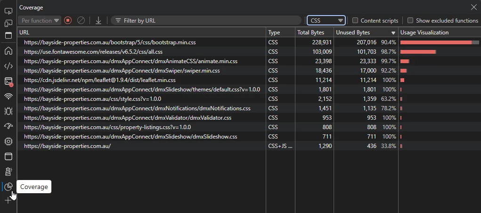Screen dimensions: 481x213
Task: Click the 63.2% unused percentage
Action: [388, 99]
